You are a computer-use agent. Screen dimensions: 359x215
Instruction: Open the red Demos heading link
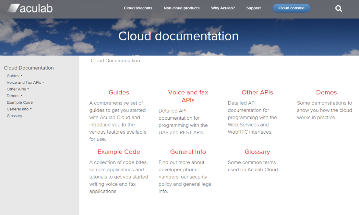327,92
